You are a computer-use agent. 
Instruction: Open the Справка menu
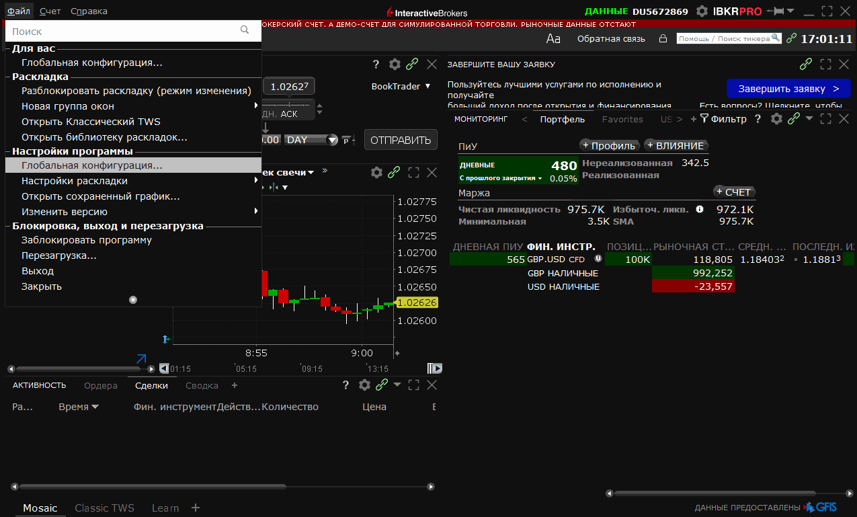point(89,11)
